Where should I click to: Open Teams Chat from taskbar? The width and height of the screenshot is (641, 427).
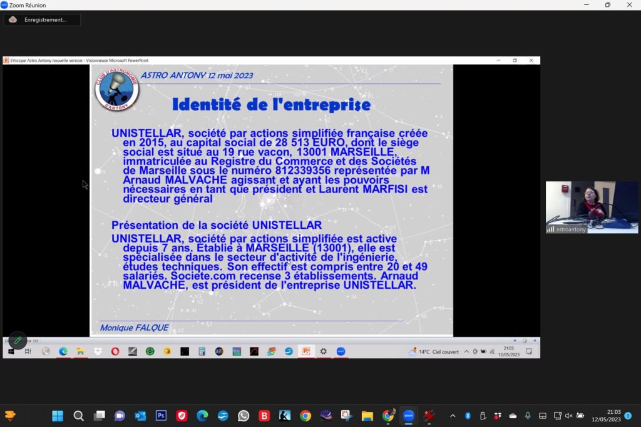(120, 416)
